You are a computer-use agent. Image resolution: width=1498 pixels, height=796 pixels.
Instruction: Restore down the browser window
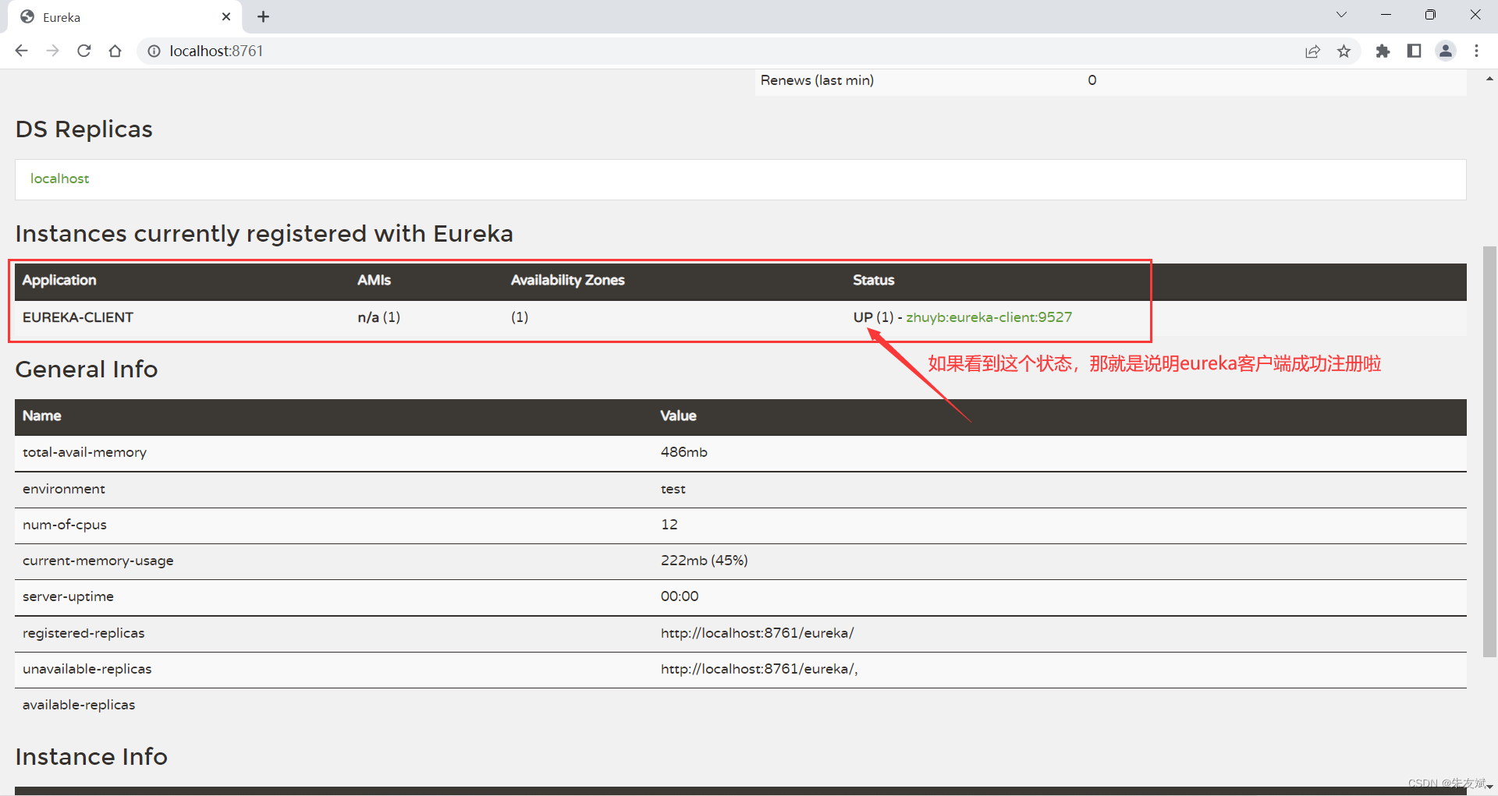1430,15
